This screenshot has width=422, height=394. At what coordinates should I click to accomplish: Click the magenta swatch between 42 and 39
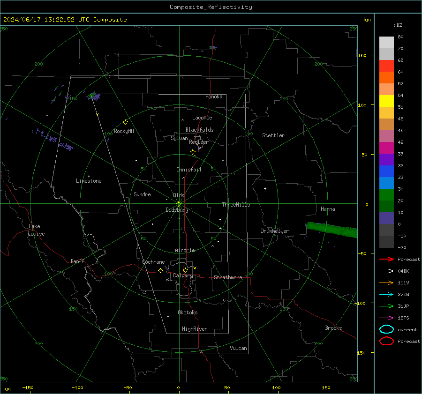[386, 148]
